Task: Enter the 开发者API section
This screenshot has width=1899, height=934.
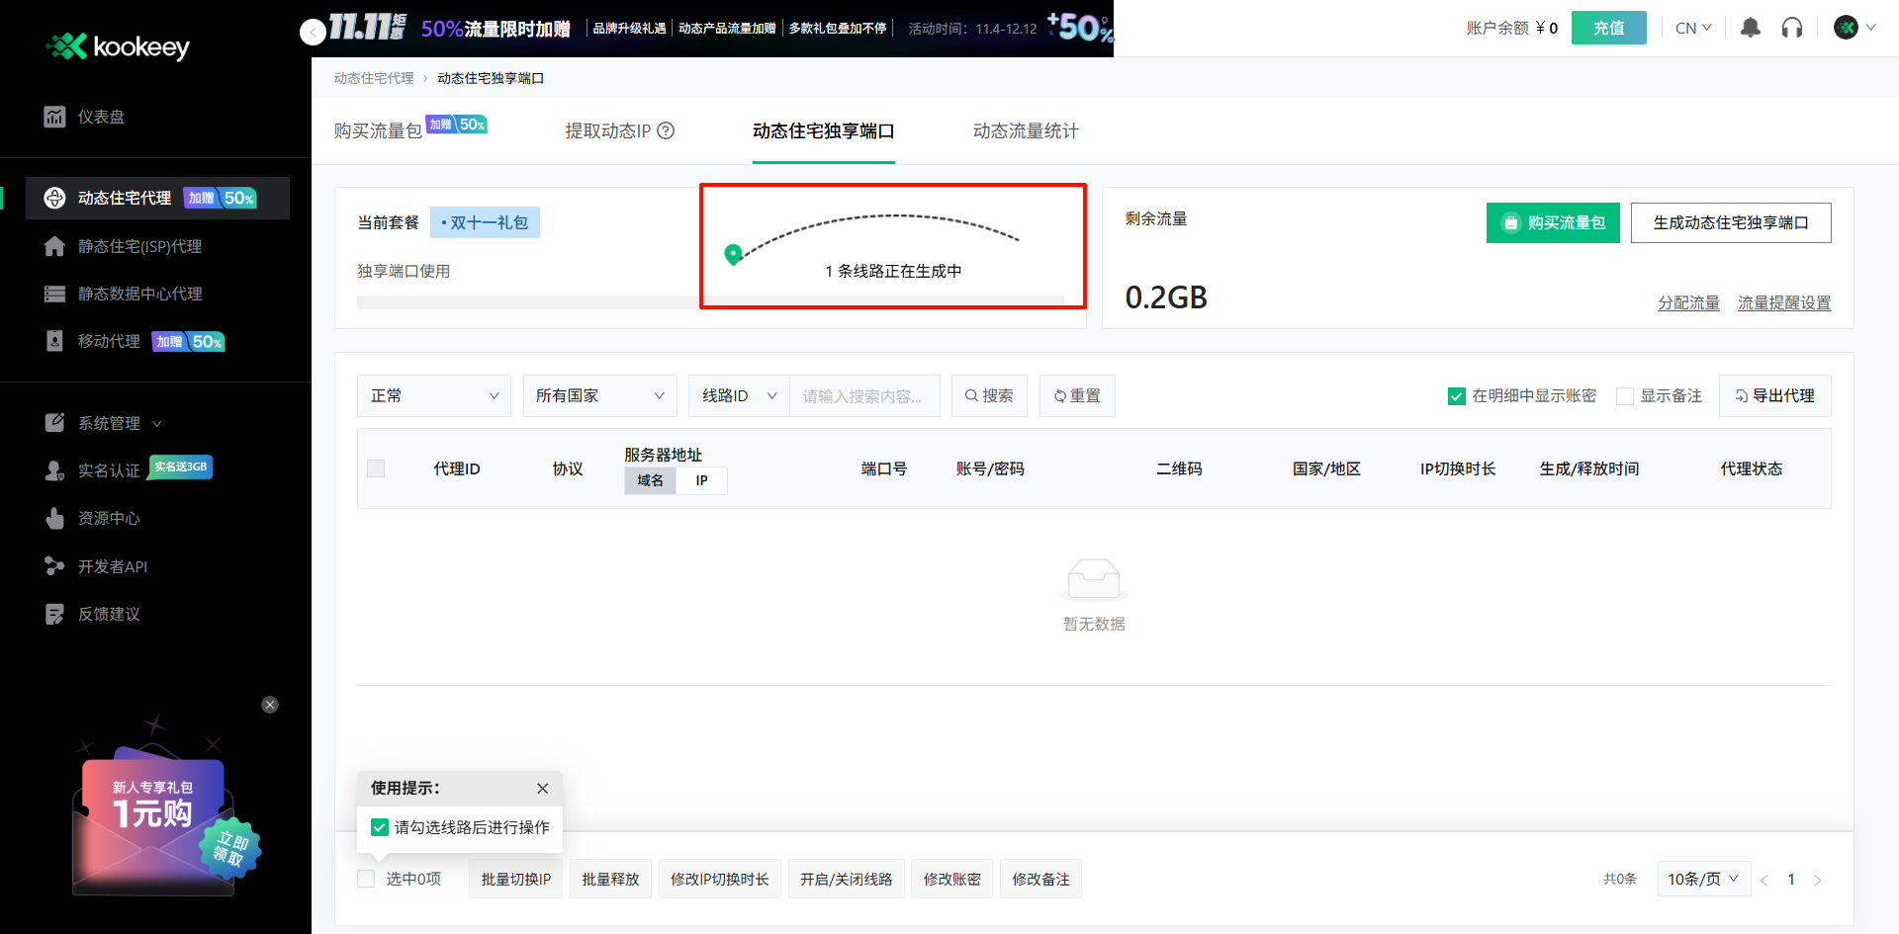Action: (113, 565)
